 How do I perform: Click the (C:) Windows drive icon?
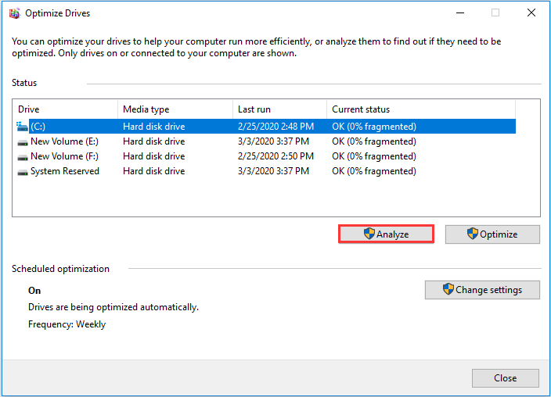22,127
